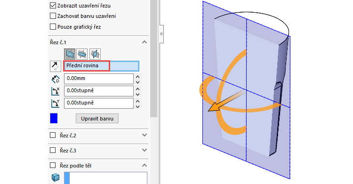Edit the 0.00mm offset distance field
The image size is (353, 184).
(99, 79)
